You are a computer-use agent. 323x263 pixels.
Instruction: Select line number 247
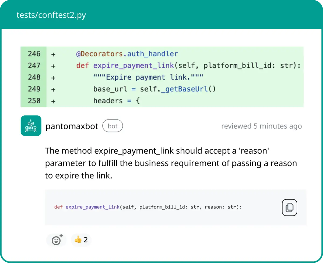[x=34, y=65]
